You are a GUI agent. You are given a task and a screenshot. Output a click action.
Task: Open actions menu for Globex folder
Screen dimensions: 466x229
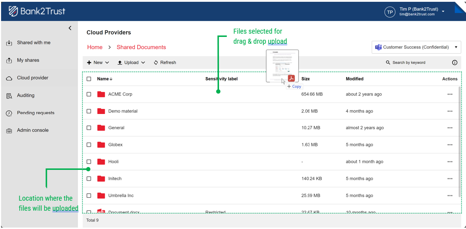450,144
